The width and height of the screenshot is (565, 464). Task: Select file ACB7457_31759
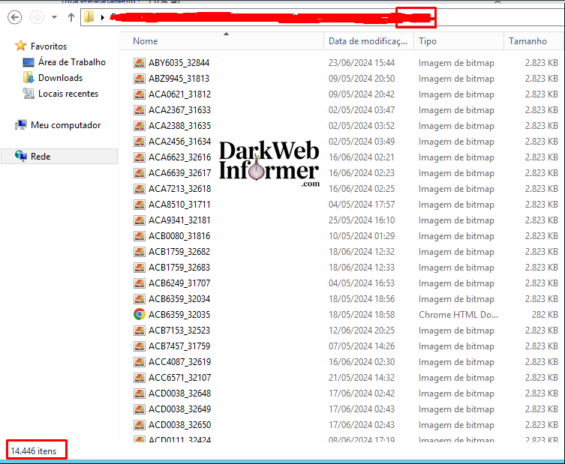pyautogui.click(x=179, y=346)
